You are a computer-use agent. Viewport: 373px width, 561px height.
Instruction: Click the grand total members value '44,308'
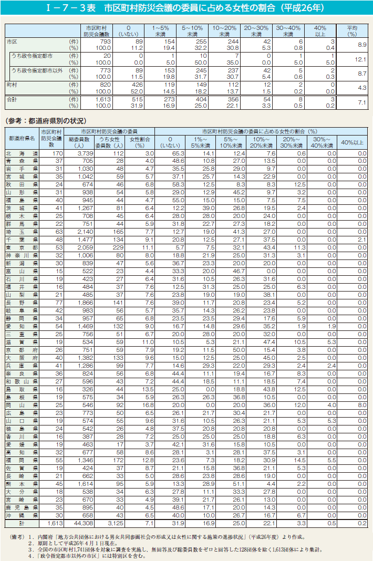click(84, 523)
